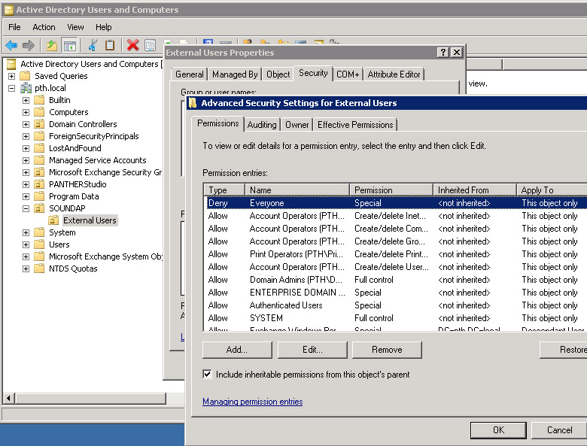
Task: Toggle the Show/Hide console tree icon
Action: click(x=70, y=46)
